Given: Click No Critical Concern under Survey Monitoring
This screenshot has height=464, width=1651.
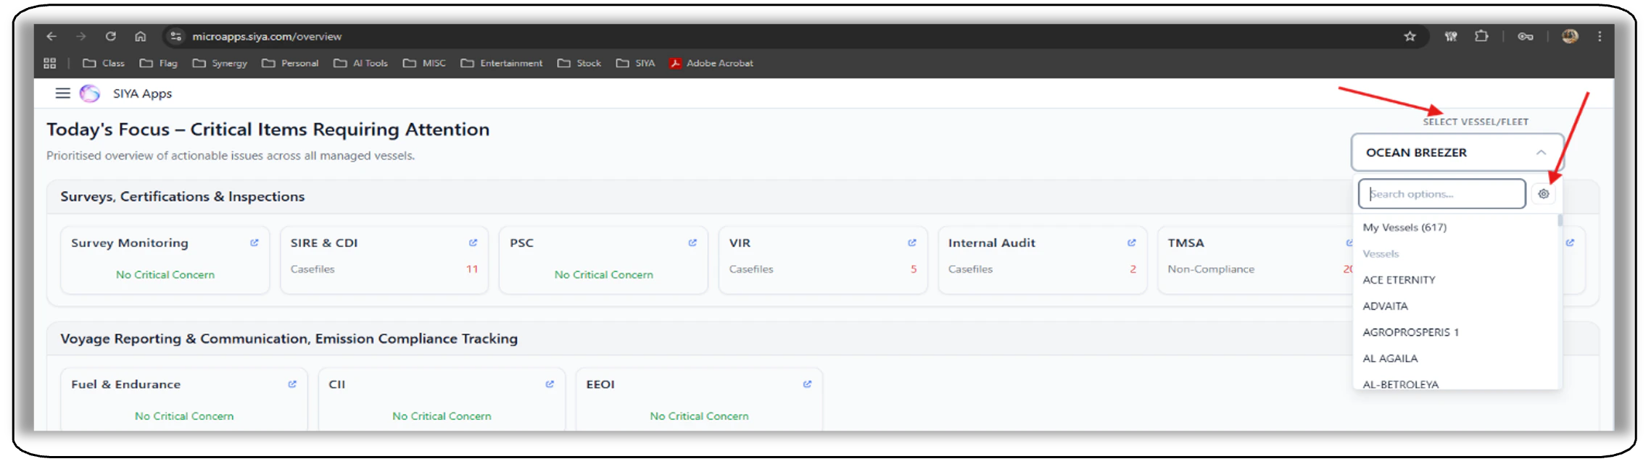Looking at the screenshot, I should click(165, 275).
